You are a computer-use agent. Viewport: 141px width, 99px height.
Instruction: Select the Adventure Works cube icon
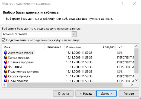pyautogui.click(x=6, y=53)
